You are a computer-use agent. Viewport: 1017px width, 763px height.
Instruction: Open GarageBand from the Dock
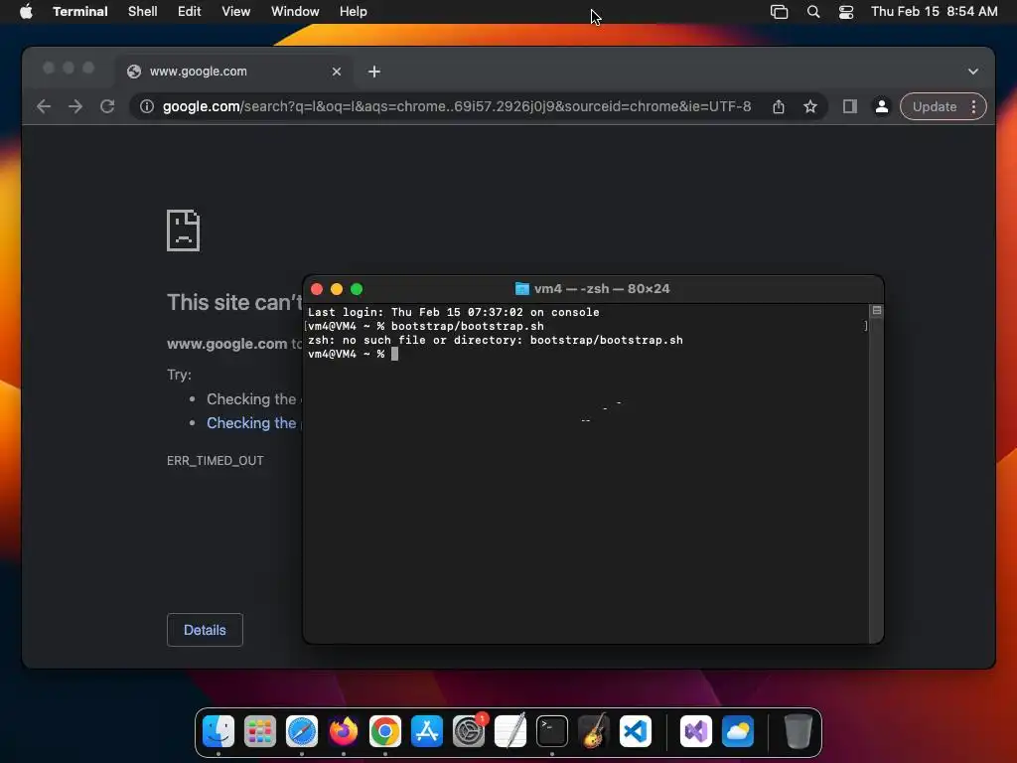tap(594, 732)
